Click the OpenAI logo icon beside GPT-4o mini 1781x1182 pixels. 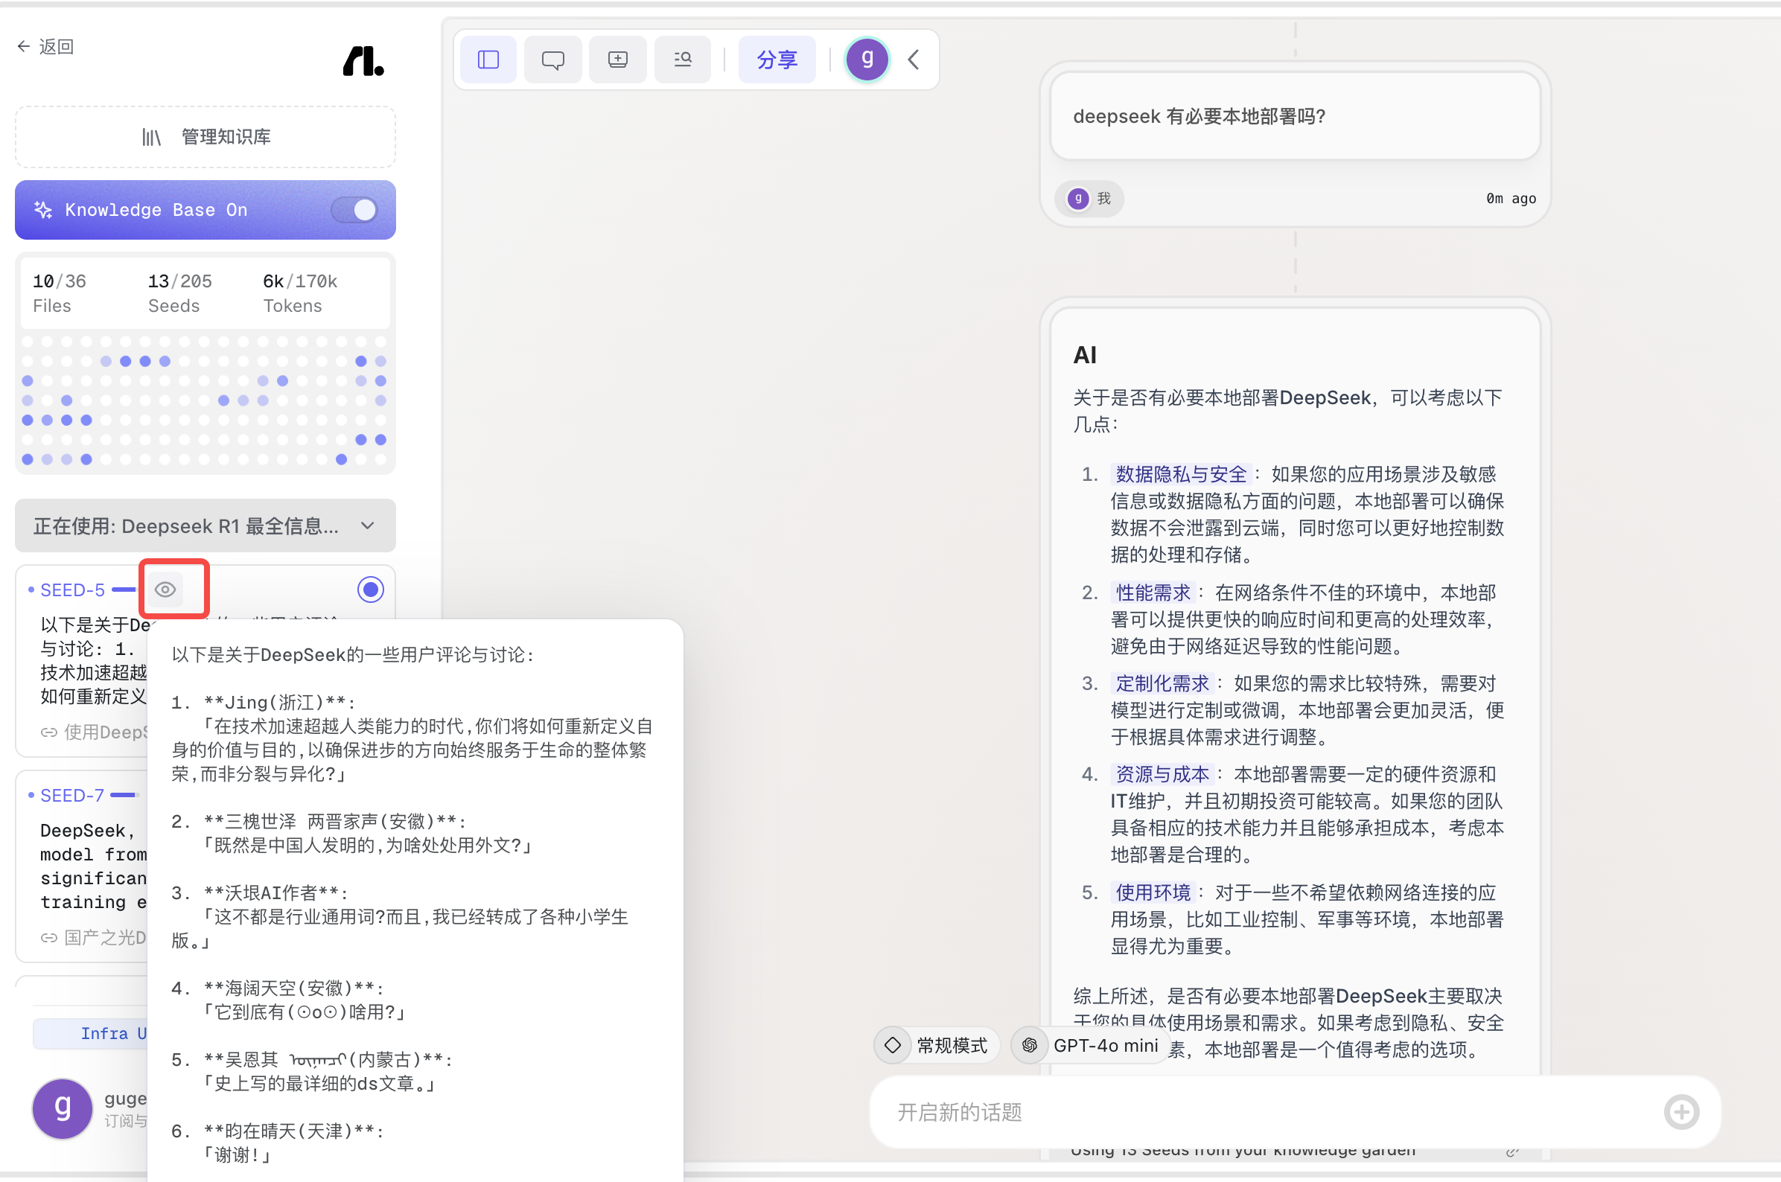tap(1029, 1046)
